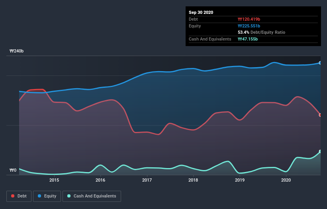Click the Cash And Equivalents tooltip label

(210, 39)
